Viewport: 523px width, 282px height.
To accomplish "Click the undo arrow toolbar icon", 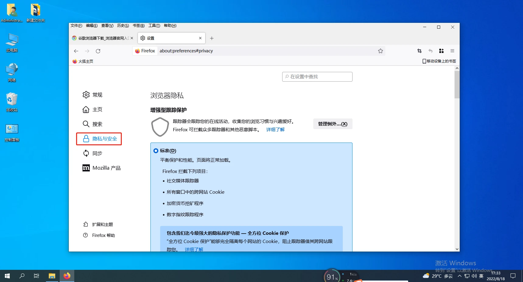I will [430, 51].
